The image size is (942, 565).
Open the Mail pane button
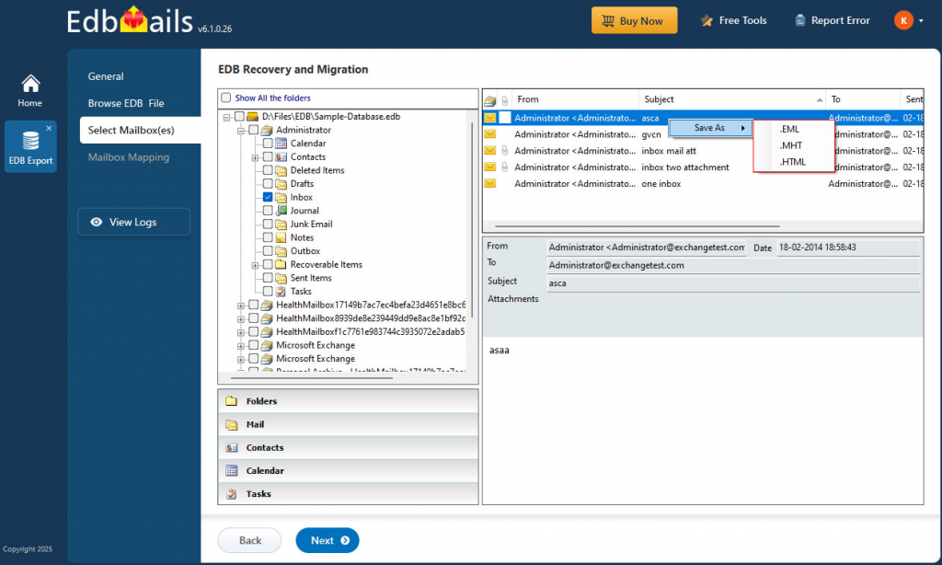pos(348,424)
